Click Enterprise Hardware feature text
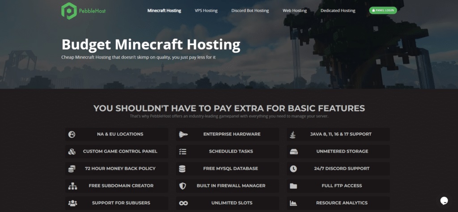Image resolution: width=458 pixels, height=212 pixels. click(x=232, y=134)
